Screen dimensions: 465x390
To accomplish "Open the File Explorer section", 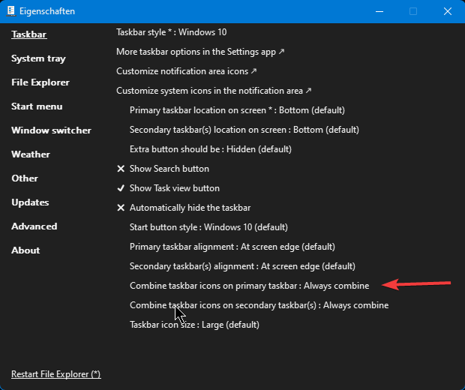I will click(40, 82).
